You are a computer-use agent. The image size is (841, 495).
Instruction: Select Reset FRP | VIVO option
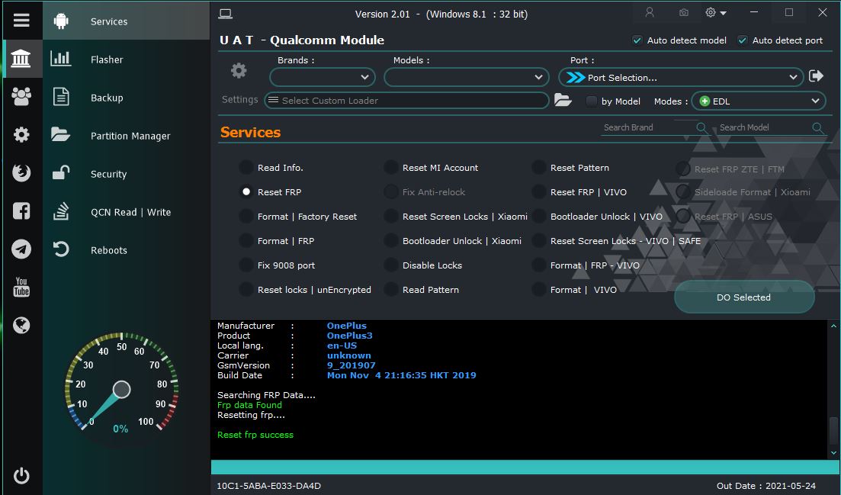538,191
